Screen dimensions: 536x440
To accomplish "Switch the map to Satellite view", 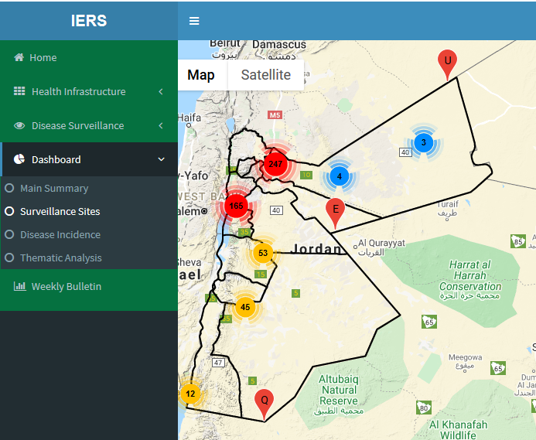I will pyautogui.click(x=265, y=75).
